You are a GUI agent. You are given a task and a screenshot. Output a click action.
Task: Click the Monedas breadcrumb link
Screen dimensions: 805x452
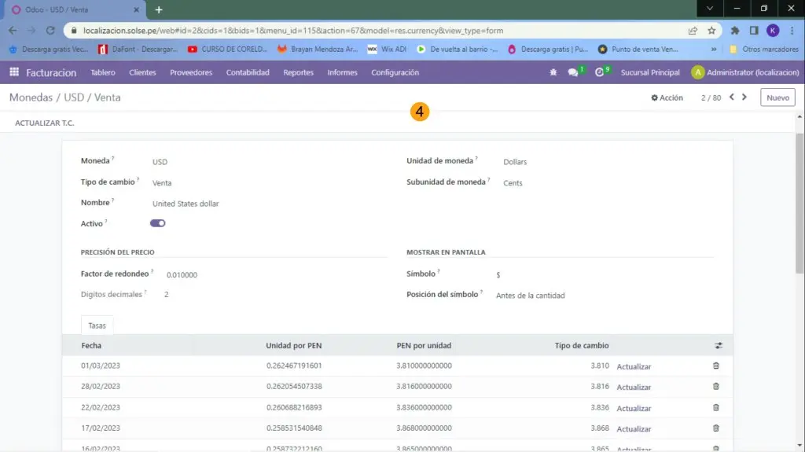[x=30, y=97]
